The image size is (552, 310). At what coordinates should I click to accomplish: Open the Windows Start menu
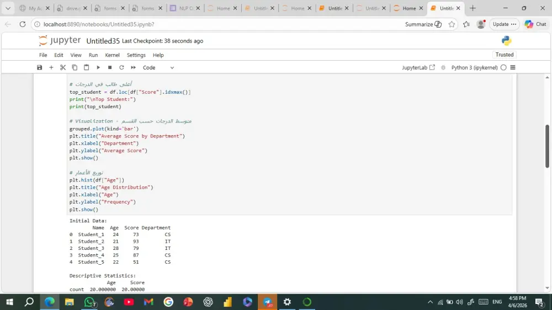[9, 302]
